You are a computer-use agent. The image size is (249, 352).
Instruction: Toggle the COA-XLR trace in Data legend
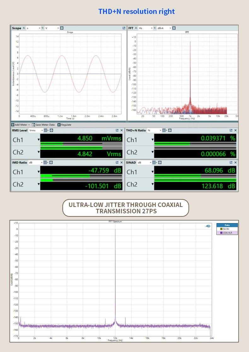(x=227, y=233)
